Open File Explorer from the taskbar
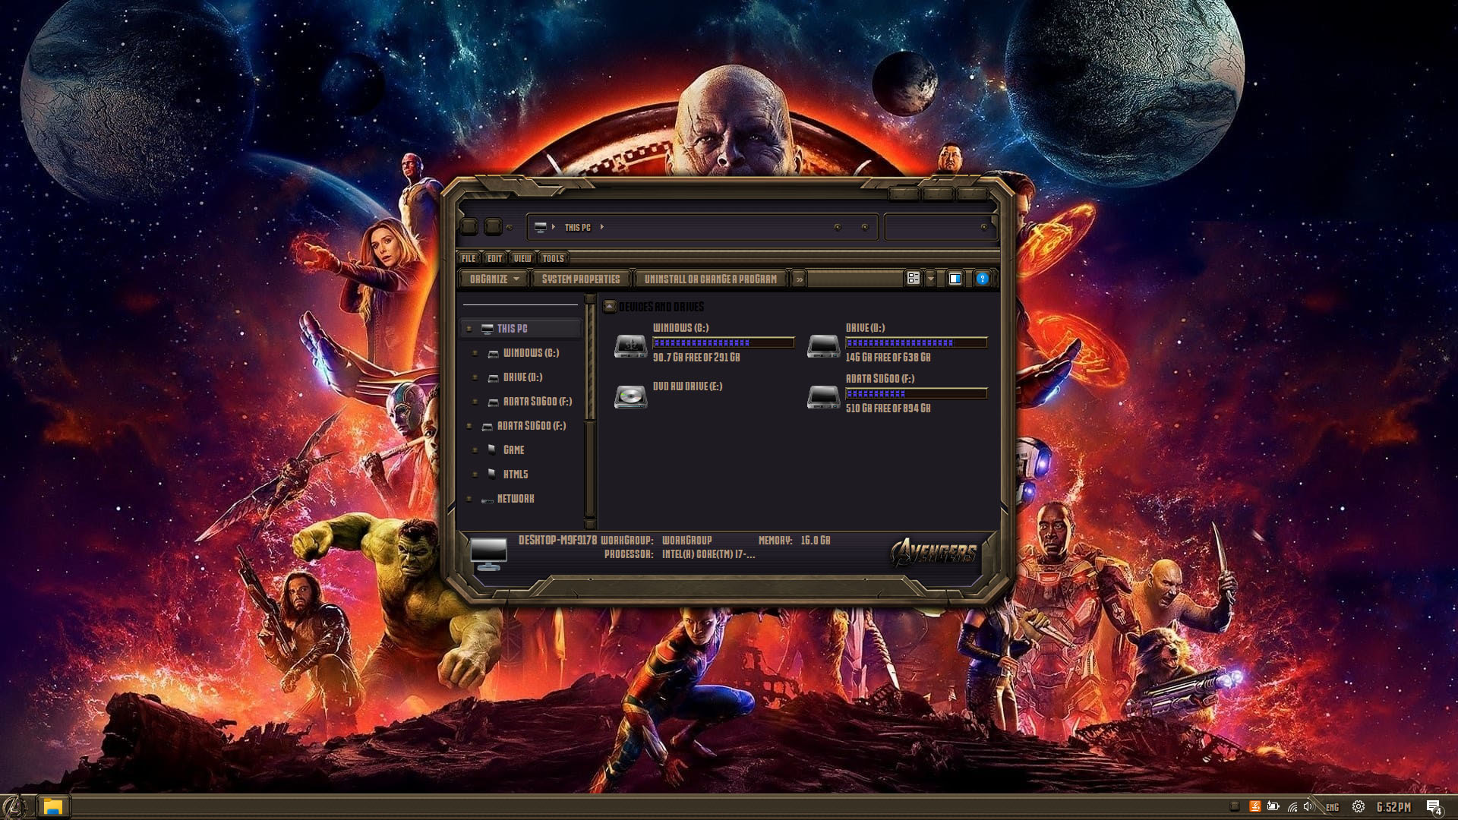 [x=52, y=806]
